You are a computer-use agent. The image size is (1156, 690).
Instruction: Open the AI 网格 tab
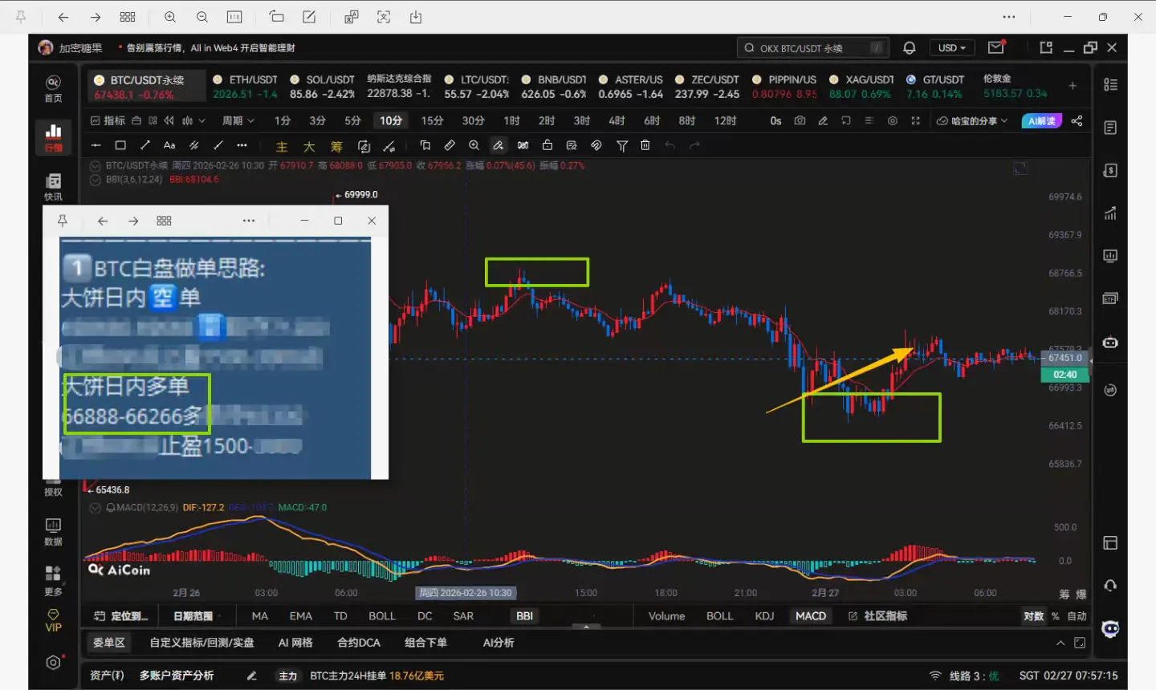pos(295,643)
